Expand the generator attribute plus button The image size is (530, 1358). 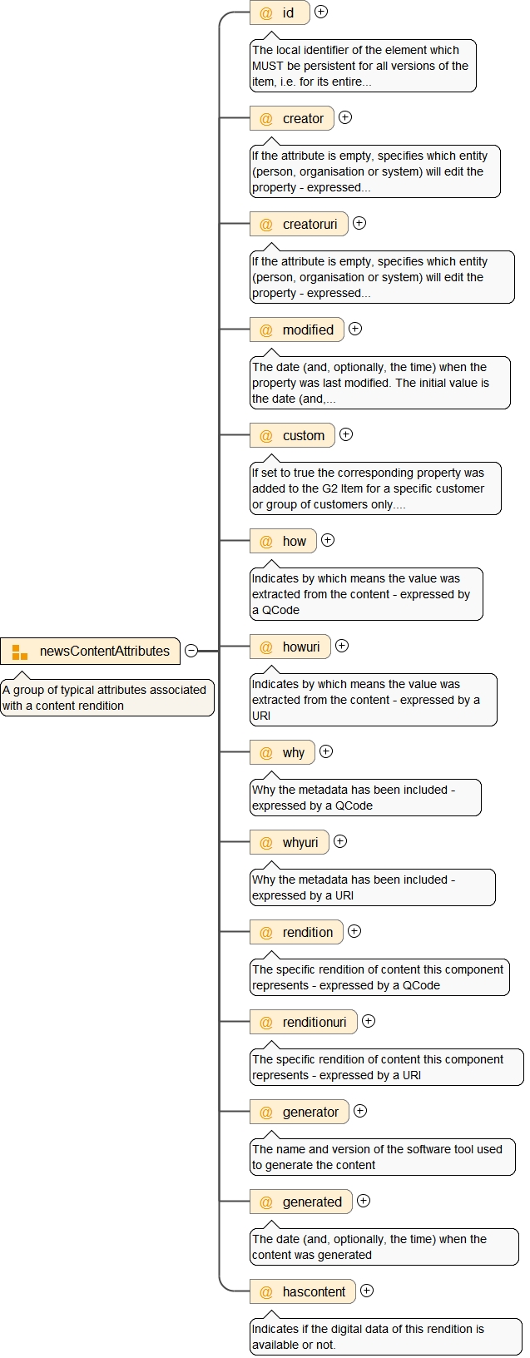360,1111
